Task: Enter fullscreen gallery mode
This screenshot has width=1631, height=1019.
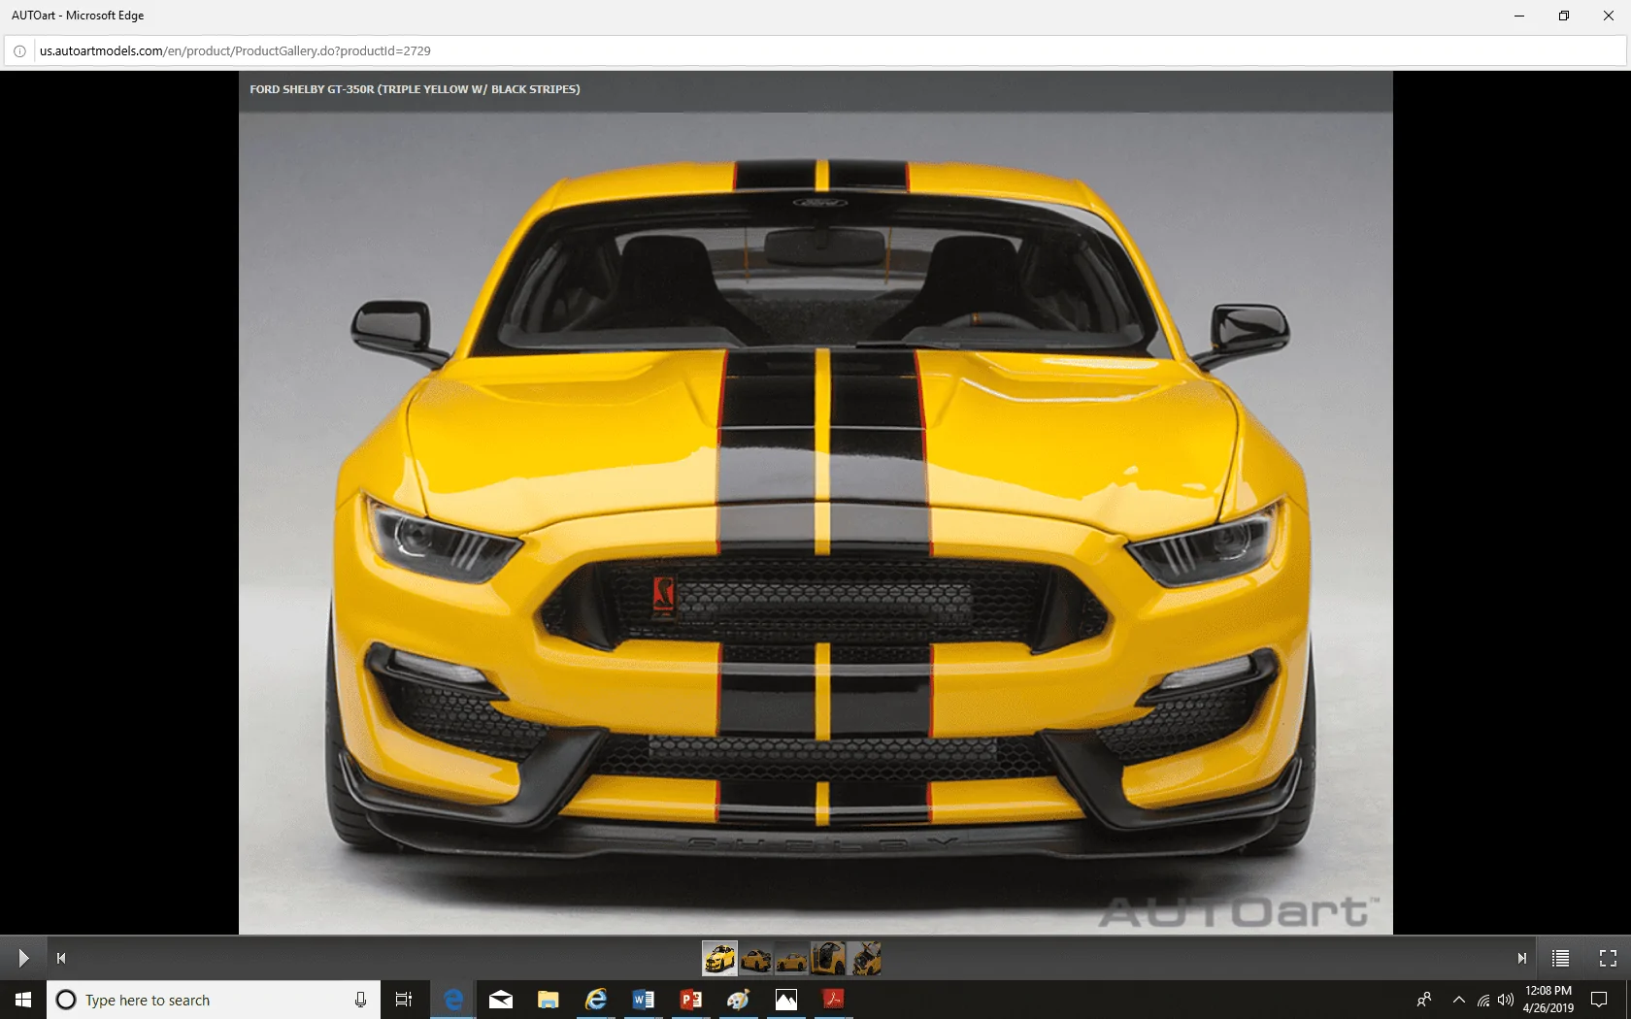Action: coord(1608,958)
